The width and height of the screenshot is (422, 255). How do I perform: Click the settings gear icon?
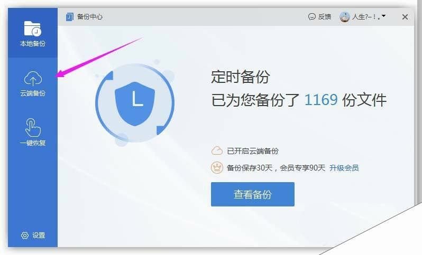coord(25,235)
